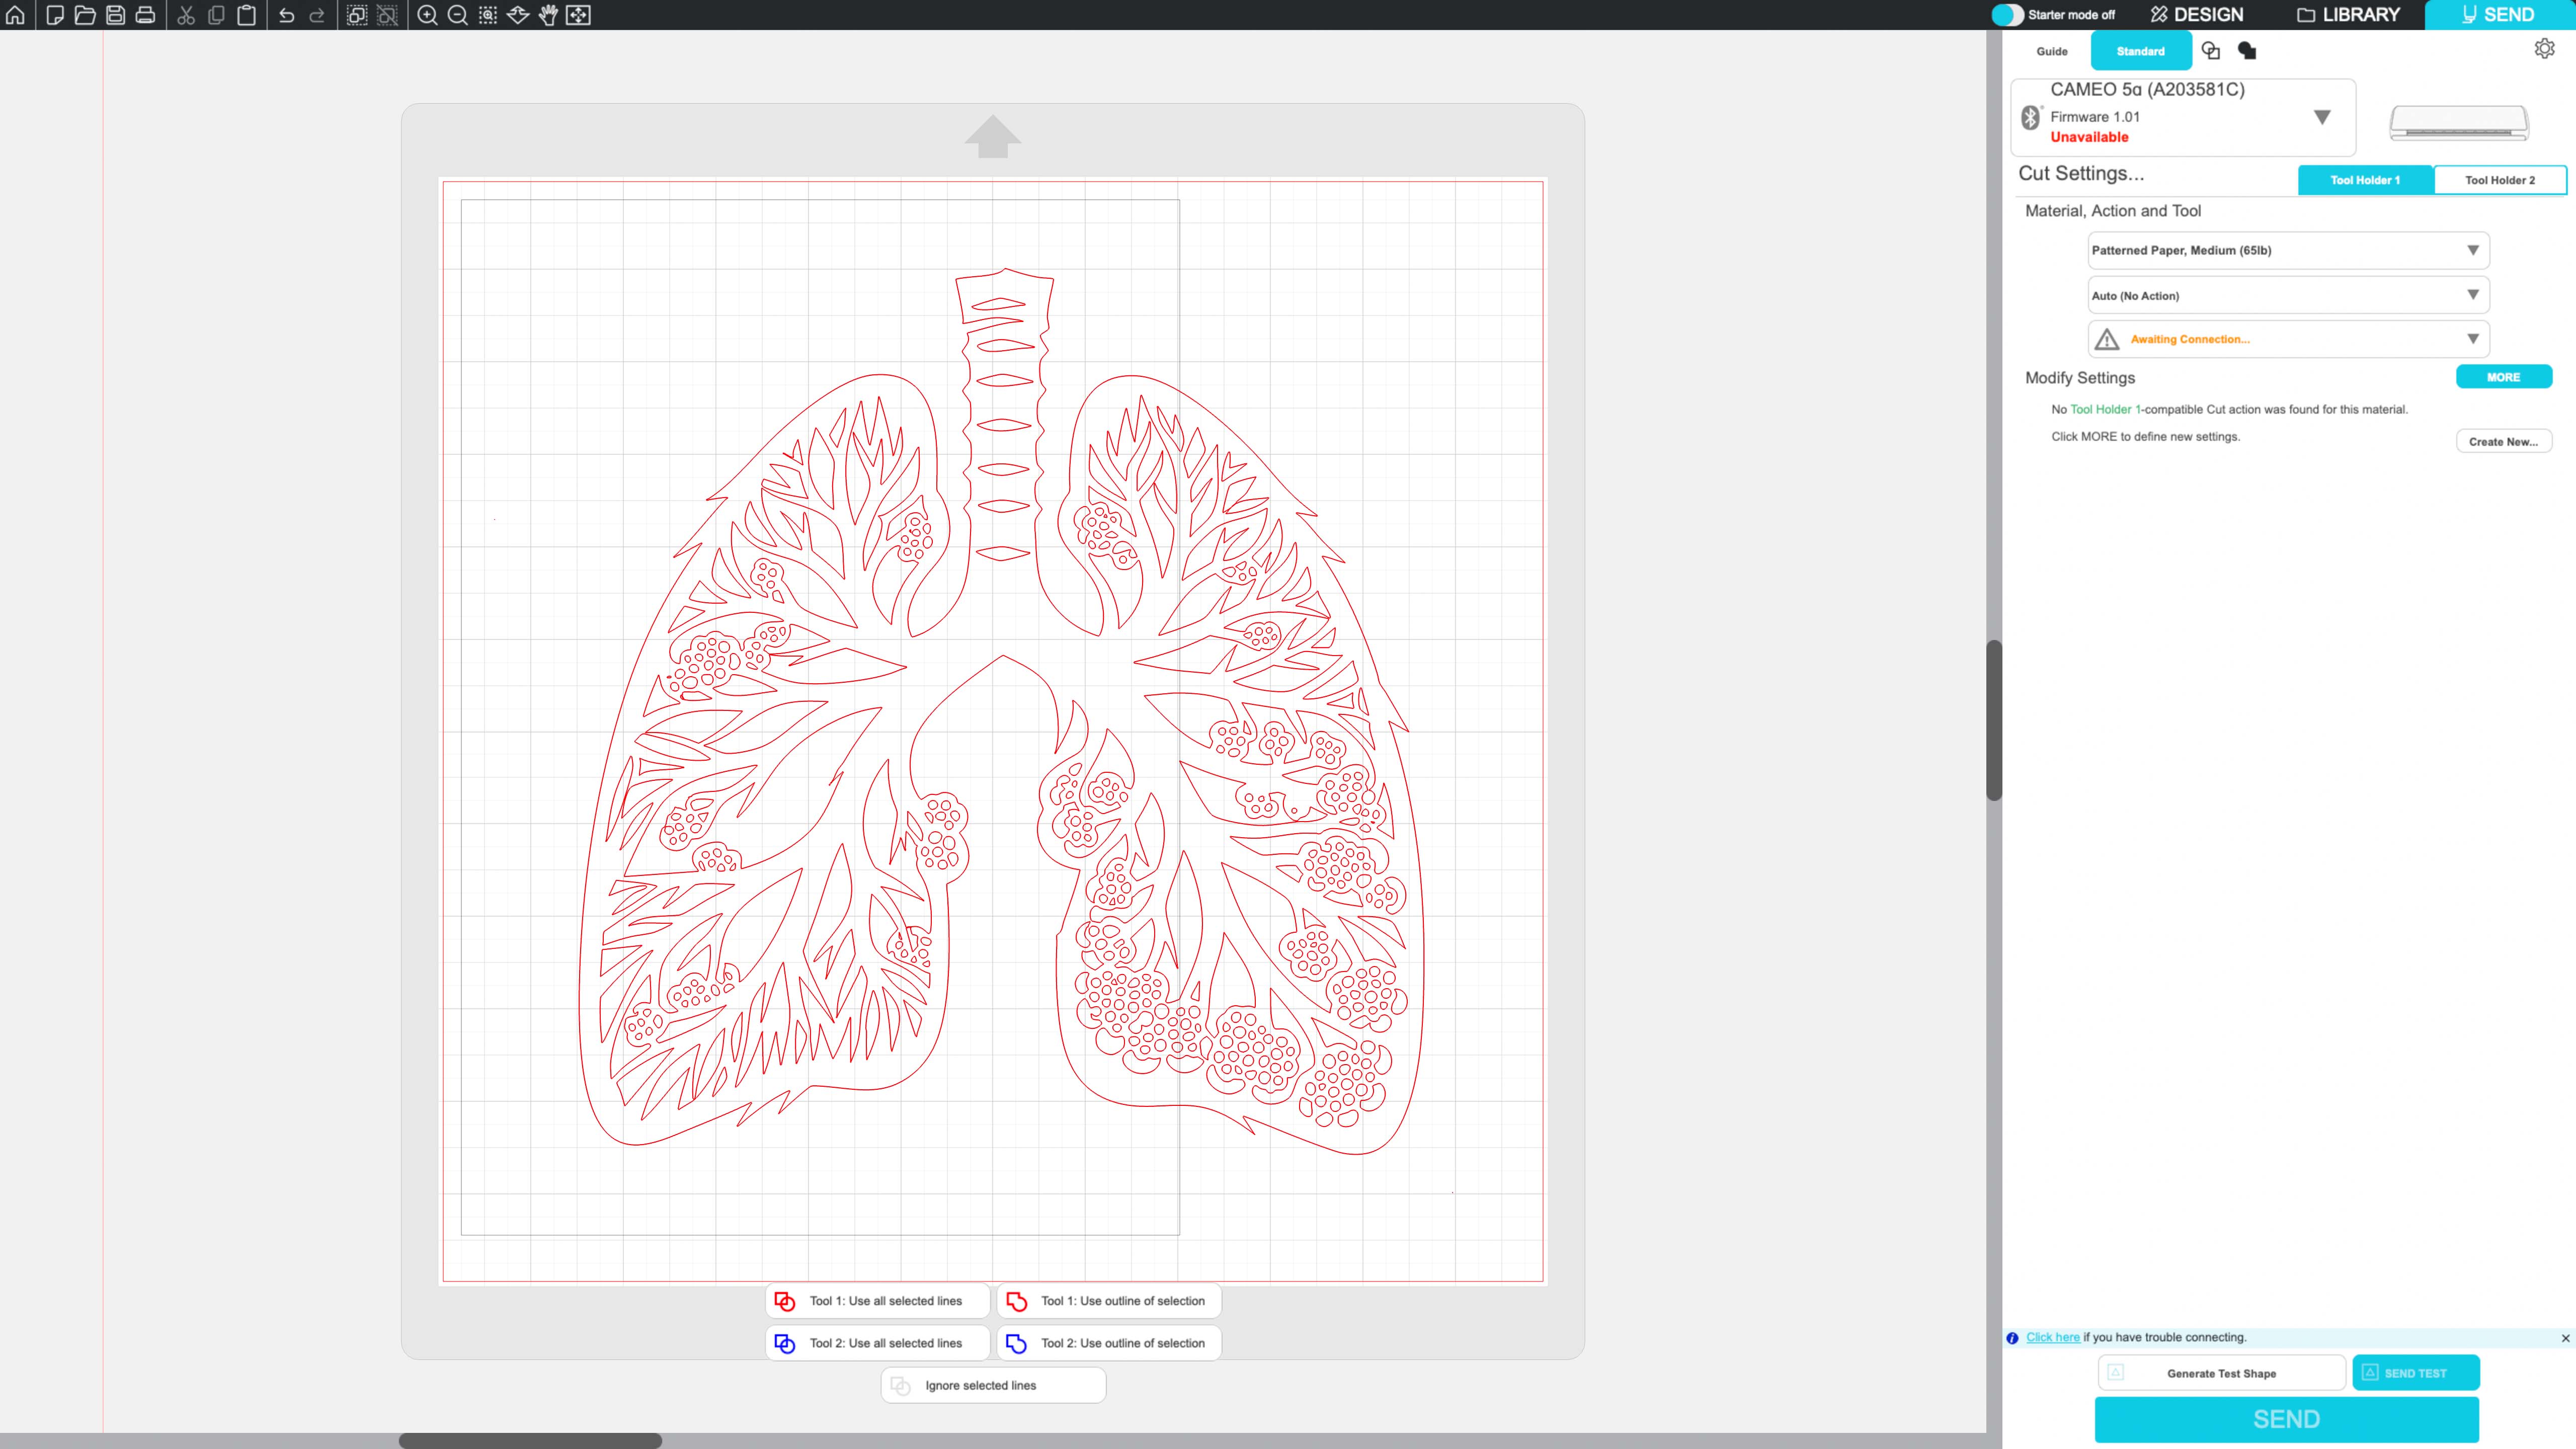Click the vertical canvas scrollbar

1994,720
